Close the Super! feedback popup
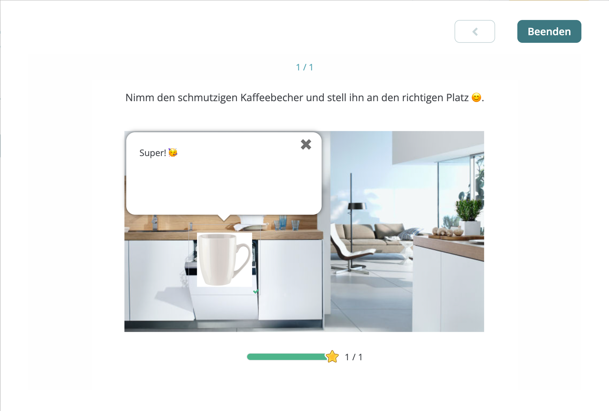Viewport: 609px width, 411px height. point(306,144)
